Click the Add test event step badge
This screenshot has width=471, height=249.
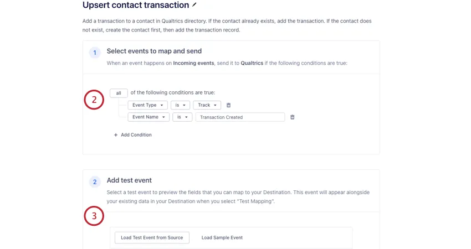[x=95, y=181]
